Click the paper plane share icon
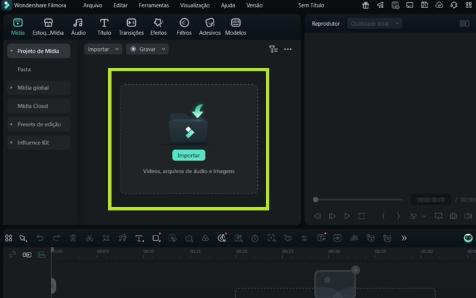The width and height of the screenshot is (476, 298). [380, 5]
